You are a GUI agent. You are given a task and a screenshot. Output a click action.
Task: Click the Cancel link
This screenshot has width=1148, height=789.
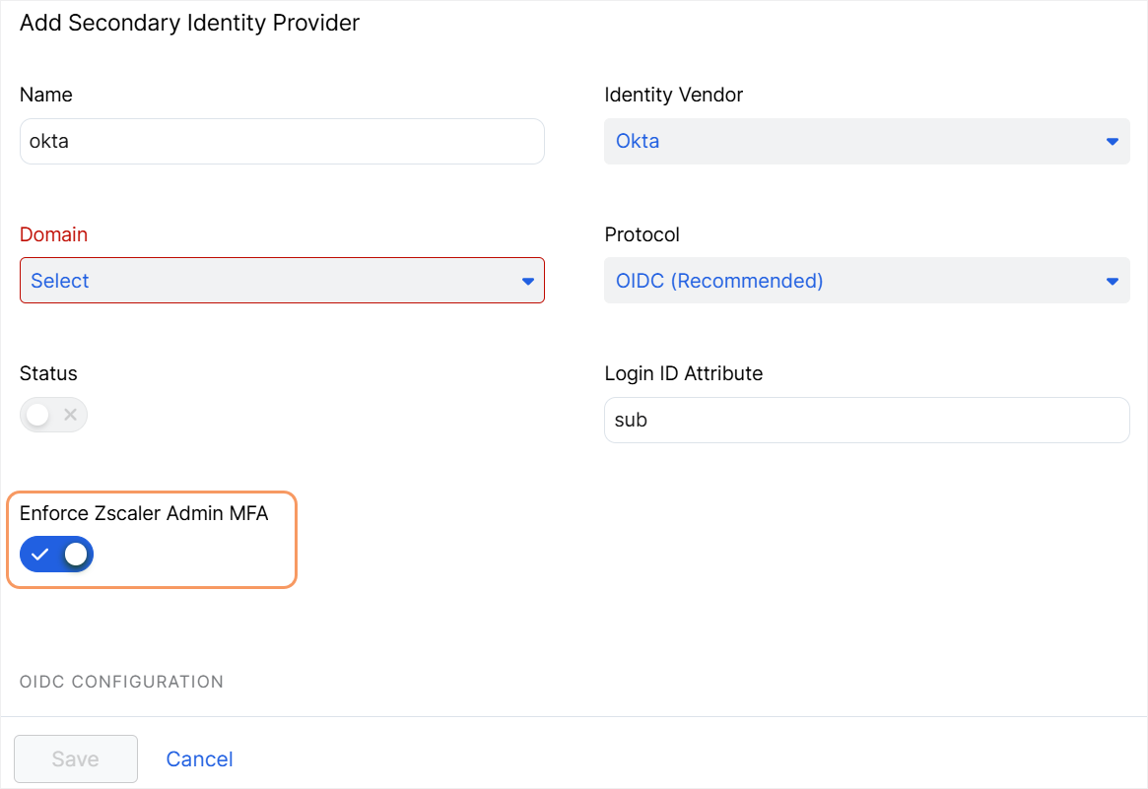click(x=199, y=758)
